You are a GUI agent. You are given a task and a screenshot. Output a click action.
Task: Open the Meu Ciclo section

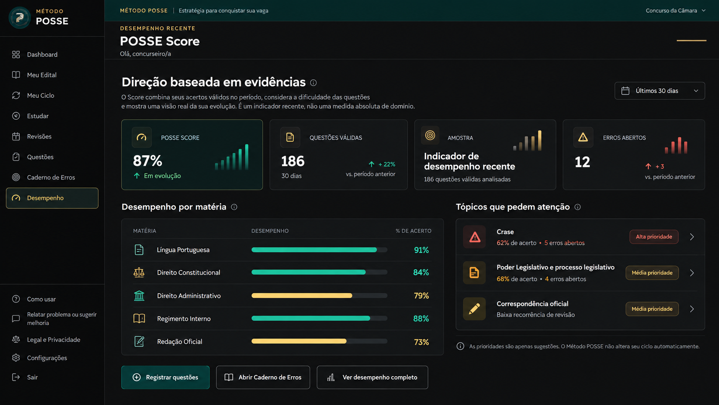point(40,96)
